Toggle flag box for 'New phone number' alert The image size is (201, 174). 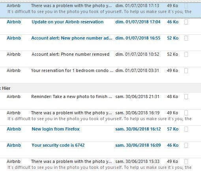click(x=186, y=38)
